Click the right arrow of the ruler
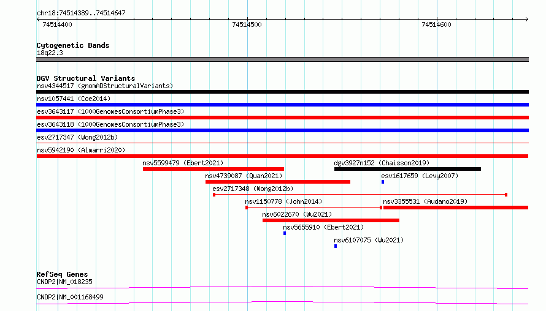Viewport: 546px width, 311px height. click(x=527, y=20)
